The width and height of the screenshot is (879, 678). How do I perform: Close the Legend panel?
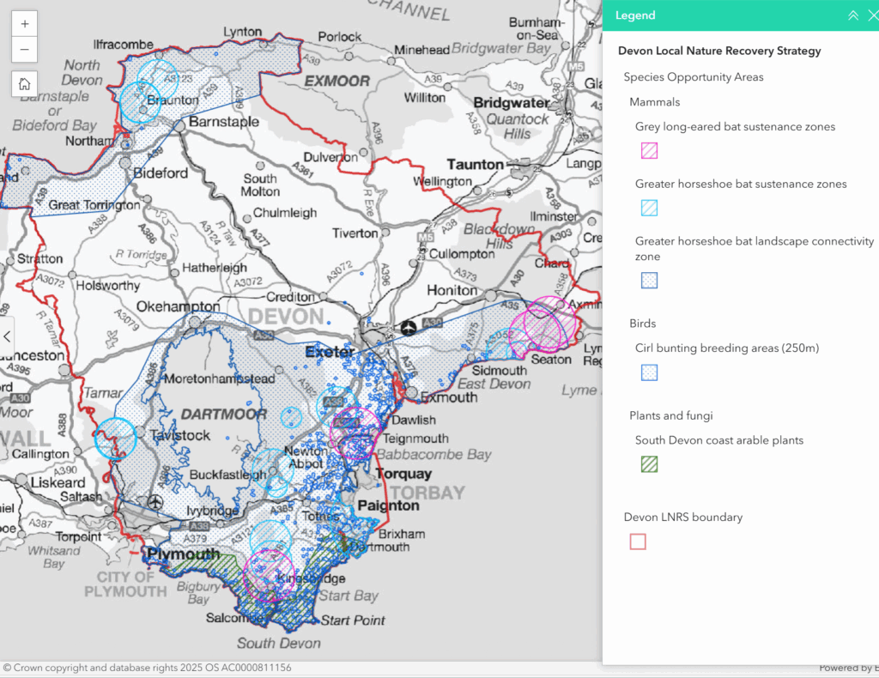coord(873,15)
